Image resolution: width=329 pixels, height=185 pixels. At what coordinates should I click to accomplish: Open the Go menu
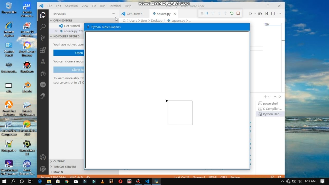(x=94, y=6)
